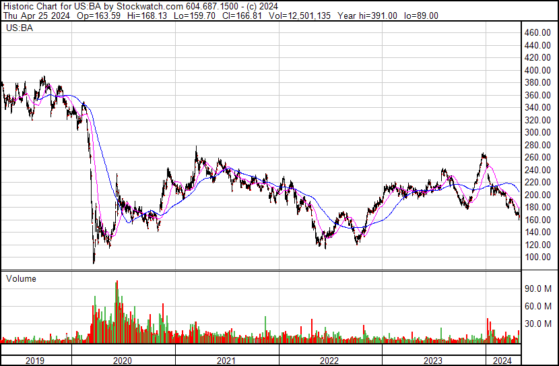Image resolution: width=559 pixels, height=366 pixels.
Task: Click the 100.00 price axis label
Action: pos(539,257)
